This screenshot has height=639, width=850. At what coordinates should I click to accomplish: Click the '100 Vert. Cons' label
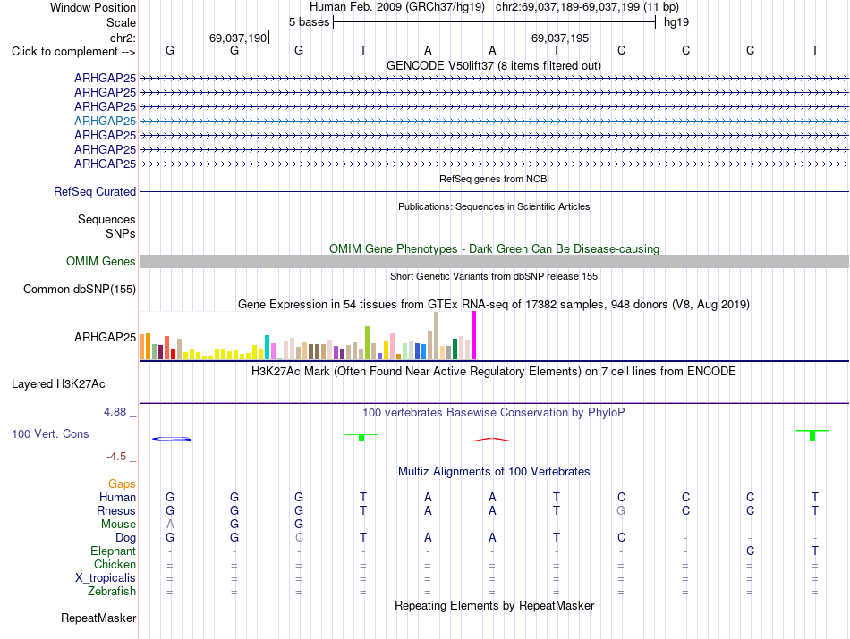click(50, 433)
